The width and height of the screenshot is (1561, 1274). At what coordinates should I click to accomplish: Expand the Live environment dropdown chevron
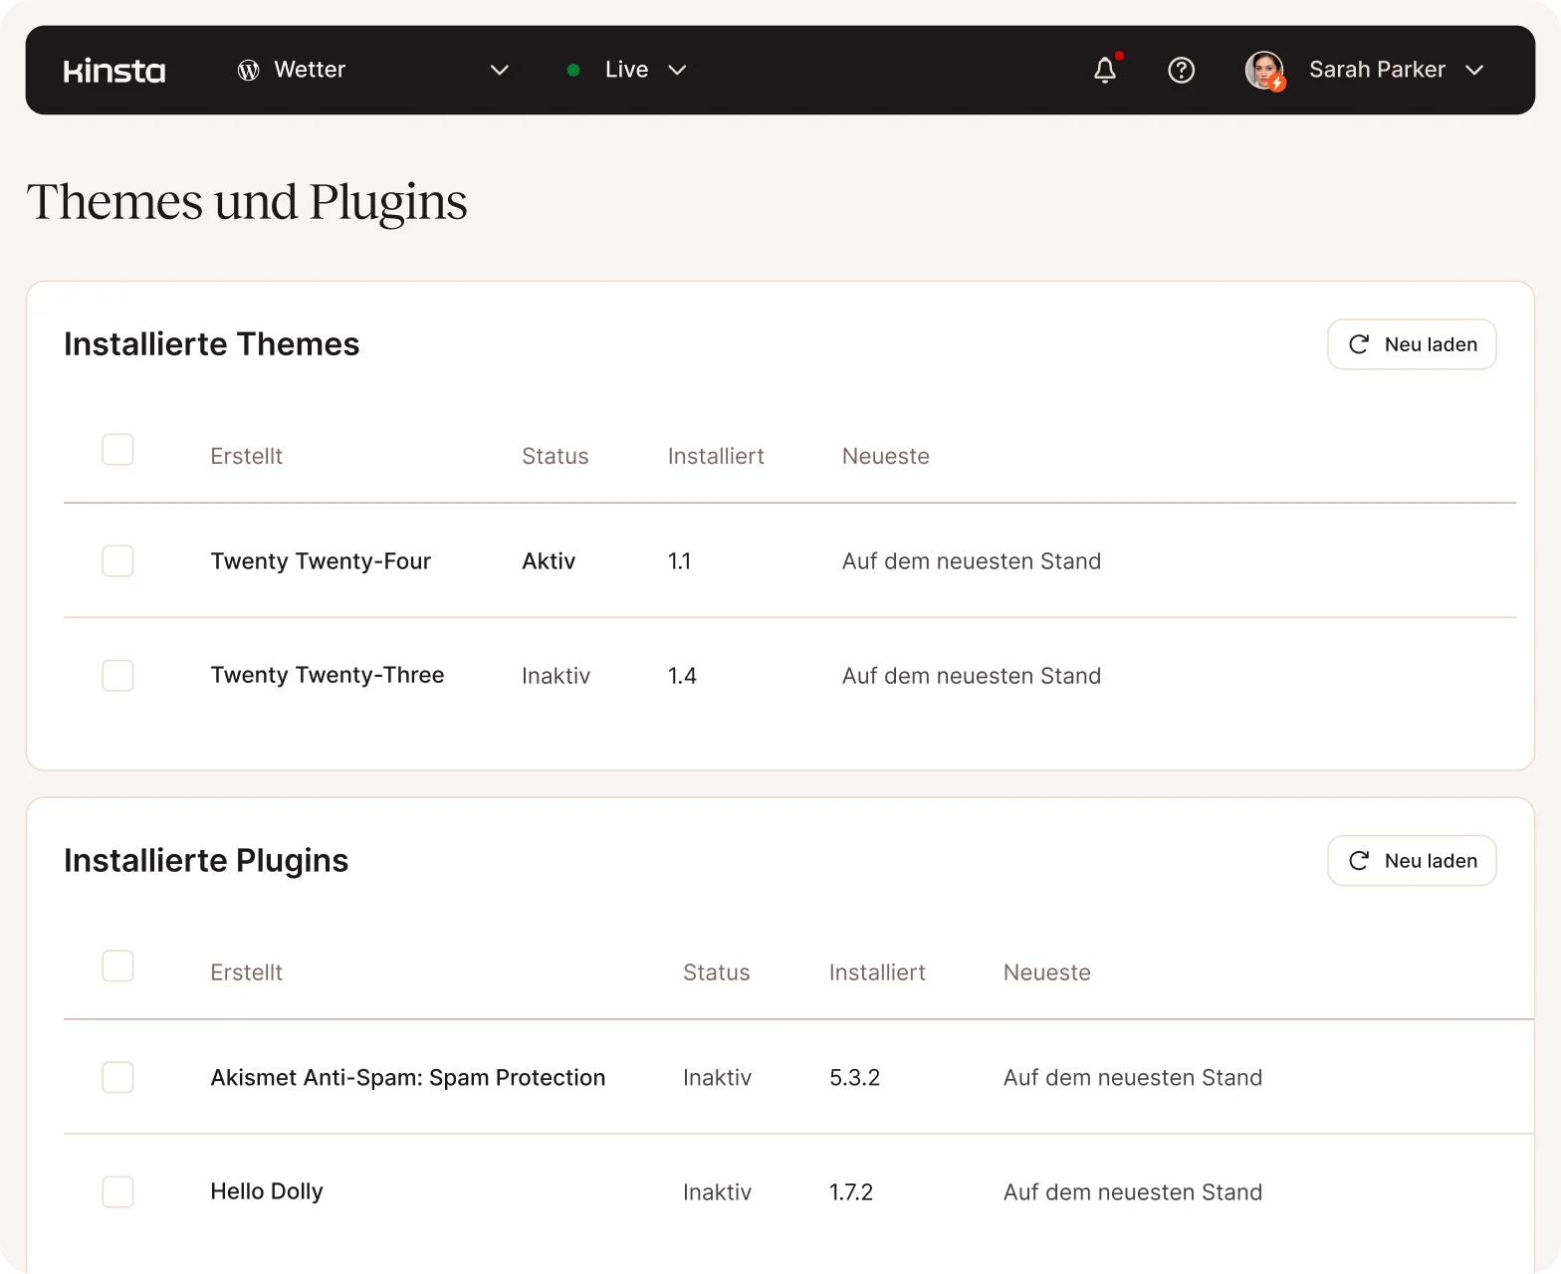tap(677, 70)
